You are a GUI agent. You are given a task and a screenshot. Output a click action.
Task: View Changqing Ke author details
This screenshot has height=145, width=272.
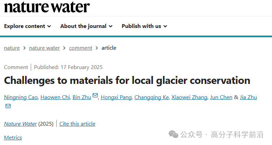click(152, 97)
